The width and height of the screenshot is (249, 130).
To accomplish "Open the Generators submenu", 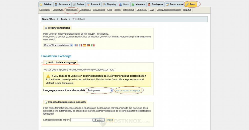I will click(85, 10).
